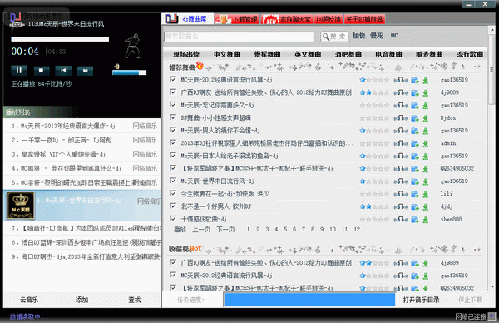The width and height of the screenshot is (499, 323).
Task: Rate Mc天辰-男人的痛你不会懂 with first star
Action: (363, 131)
